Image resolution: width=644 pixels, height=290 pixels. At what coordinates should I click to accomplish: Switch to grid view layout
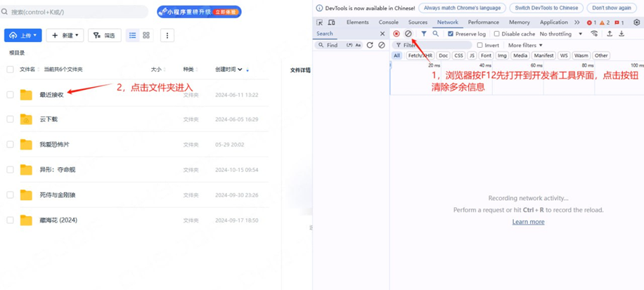(146, 35)
